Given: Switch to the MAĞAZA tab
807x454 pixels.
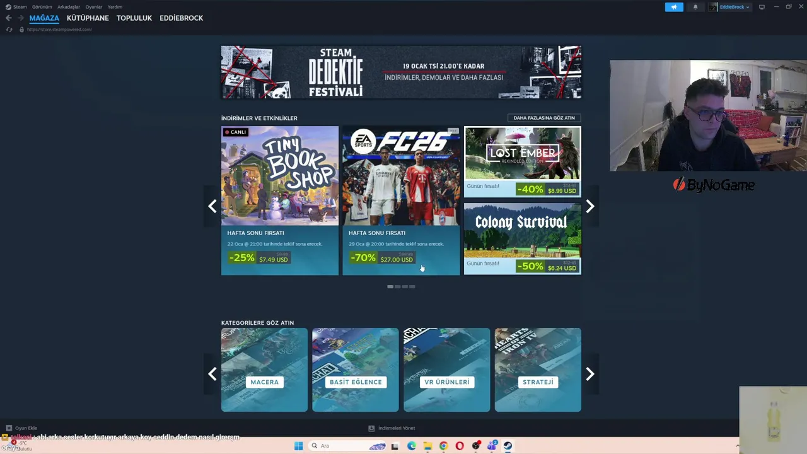Looking at the screenshot, I should click(x=44, y=18).
